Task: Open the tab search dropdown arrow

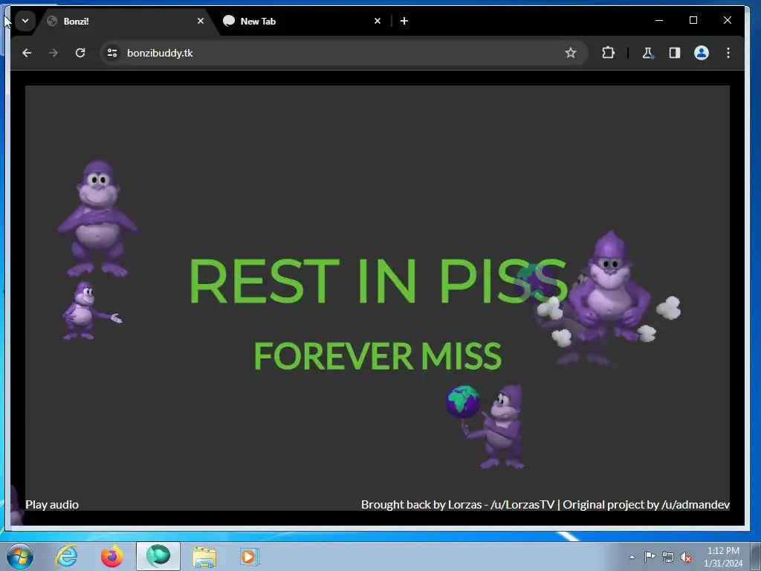Action: coord(25,21)
